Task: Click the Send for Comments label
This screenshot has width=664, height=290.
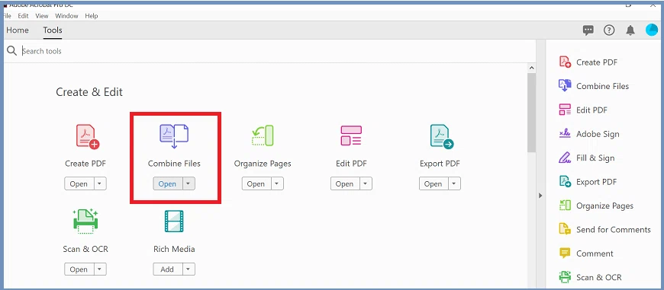Action: [613, 229]
